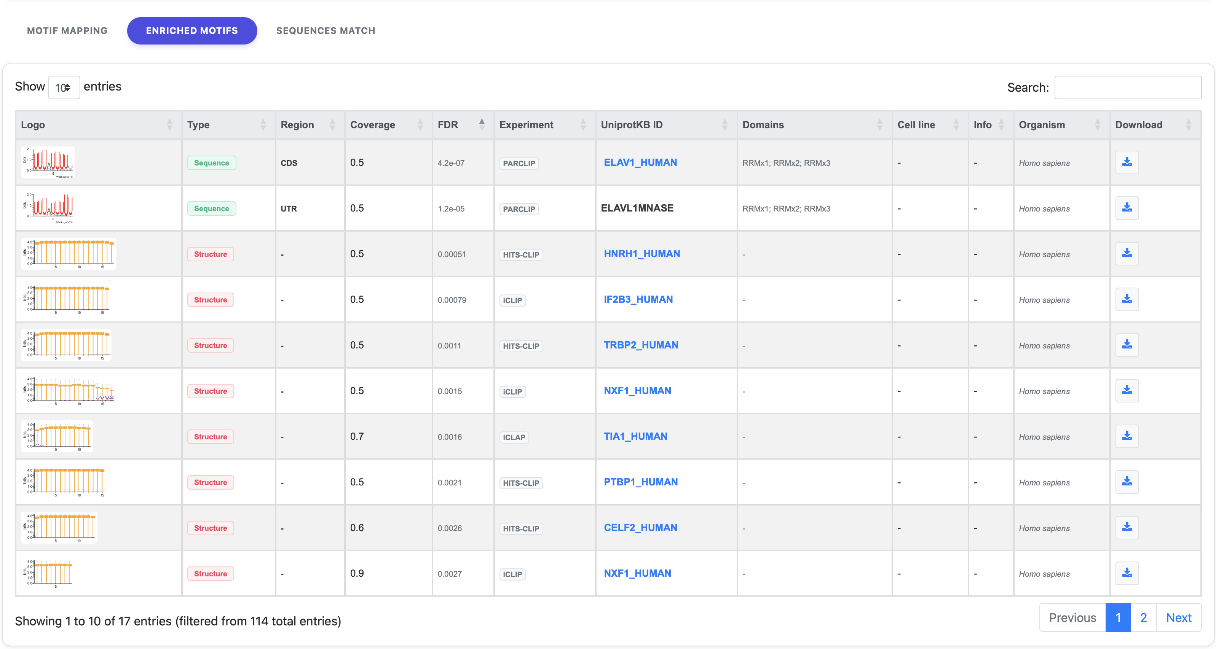Viewport: 1216px width, 649px height.
Task: Open the ELAV1_HUMAN UniProt link
Action: pyautogui.click(x=640, y=162)
